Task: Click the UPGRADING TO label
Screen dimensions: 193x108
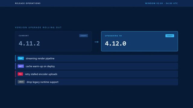Action: click(x=114, y=36)
